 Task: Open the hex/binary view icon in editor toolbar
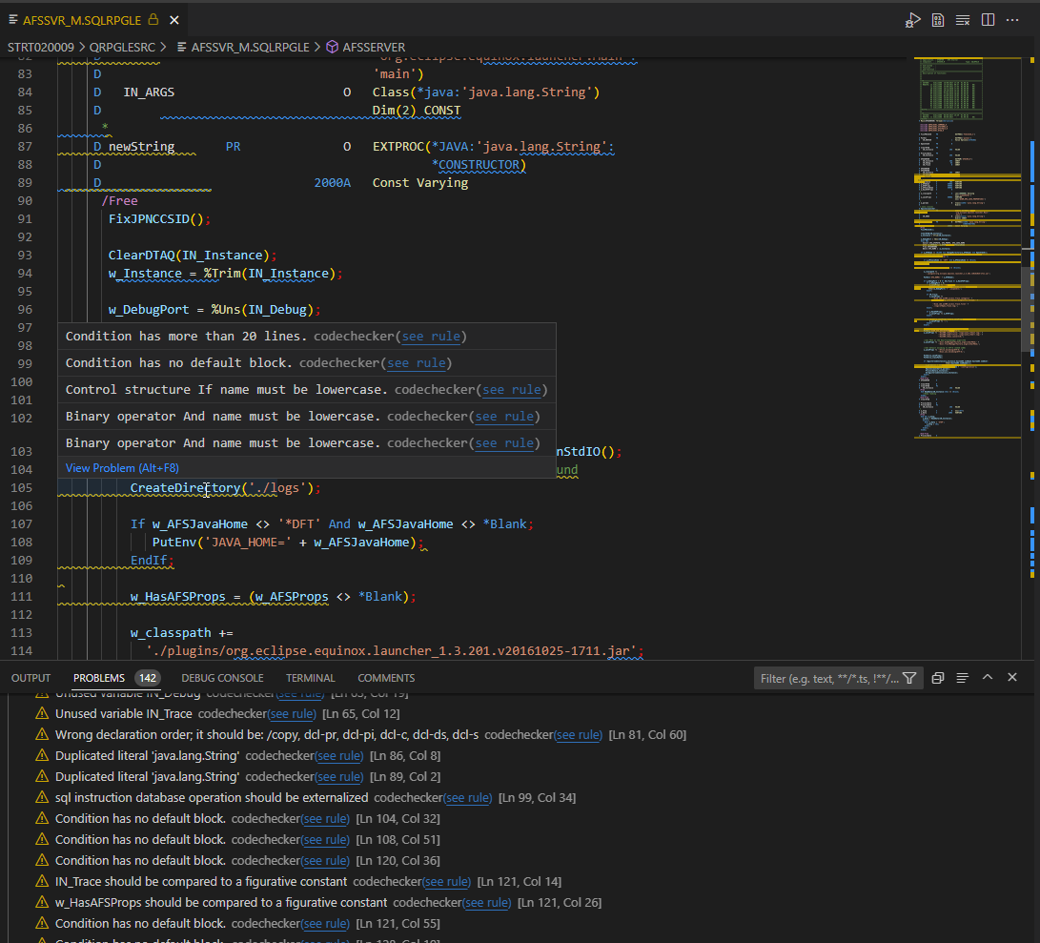click(x=937, y=19)
